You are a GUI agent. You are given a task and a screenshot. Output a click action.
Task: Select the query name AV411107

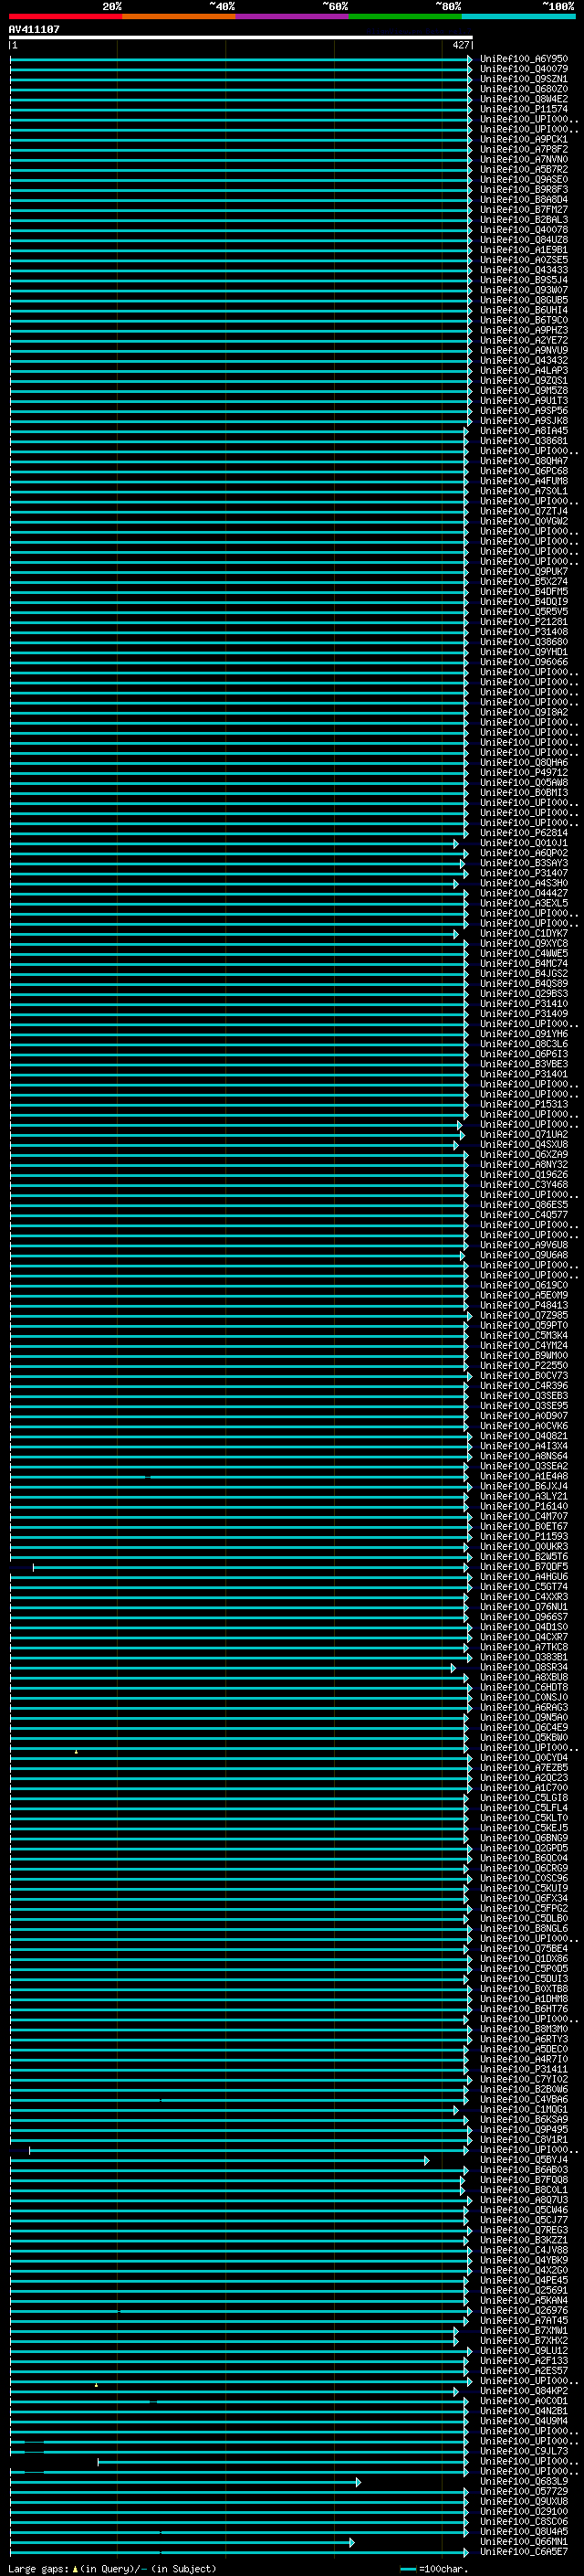(x=34, y=30)
